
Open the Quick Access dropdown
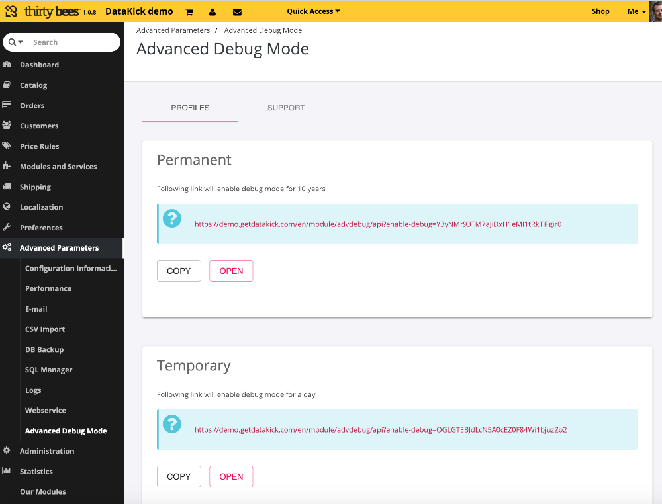[x=313, y=11]
